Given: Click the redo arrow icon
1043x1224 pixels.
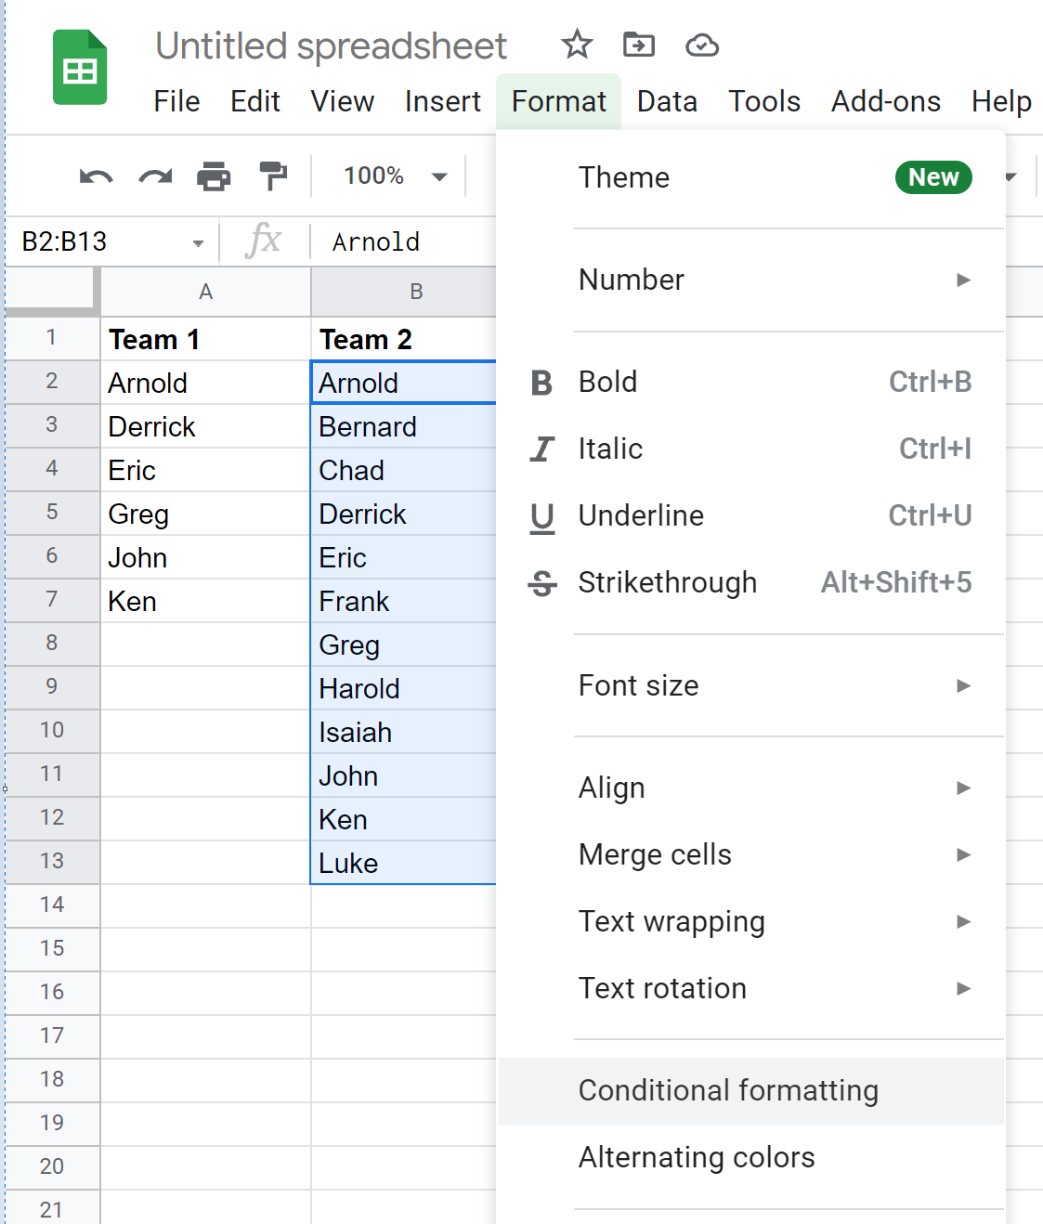Looking at the screenshot, I should [155, 176].
